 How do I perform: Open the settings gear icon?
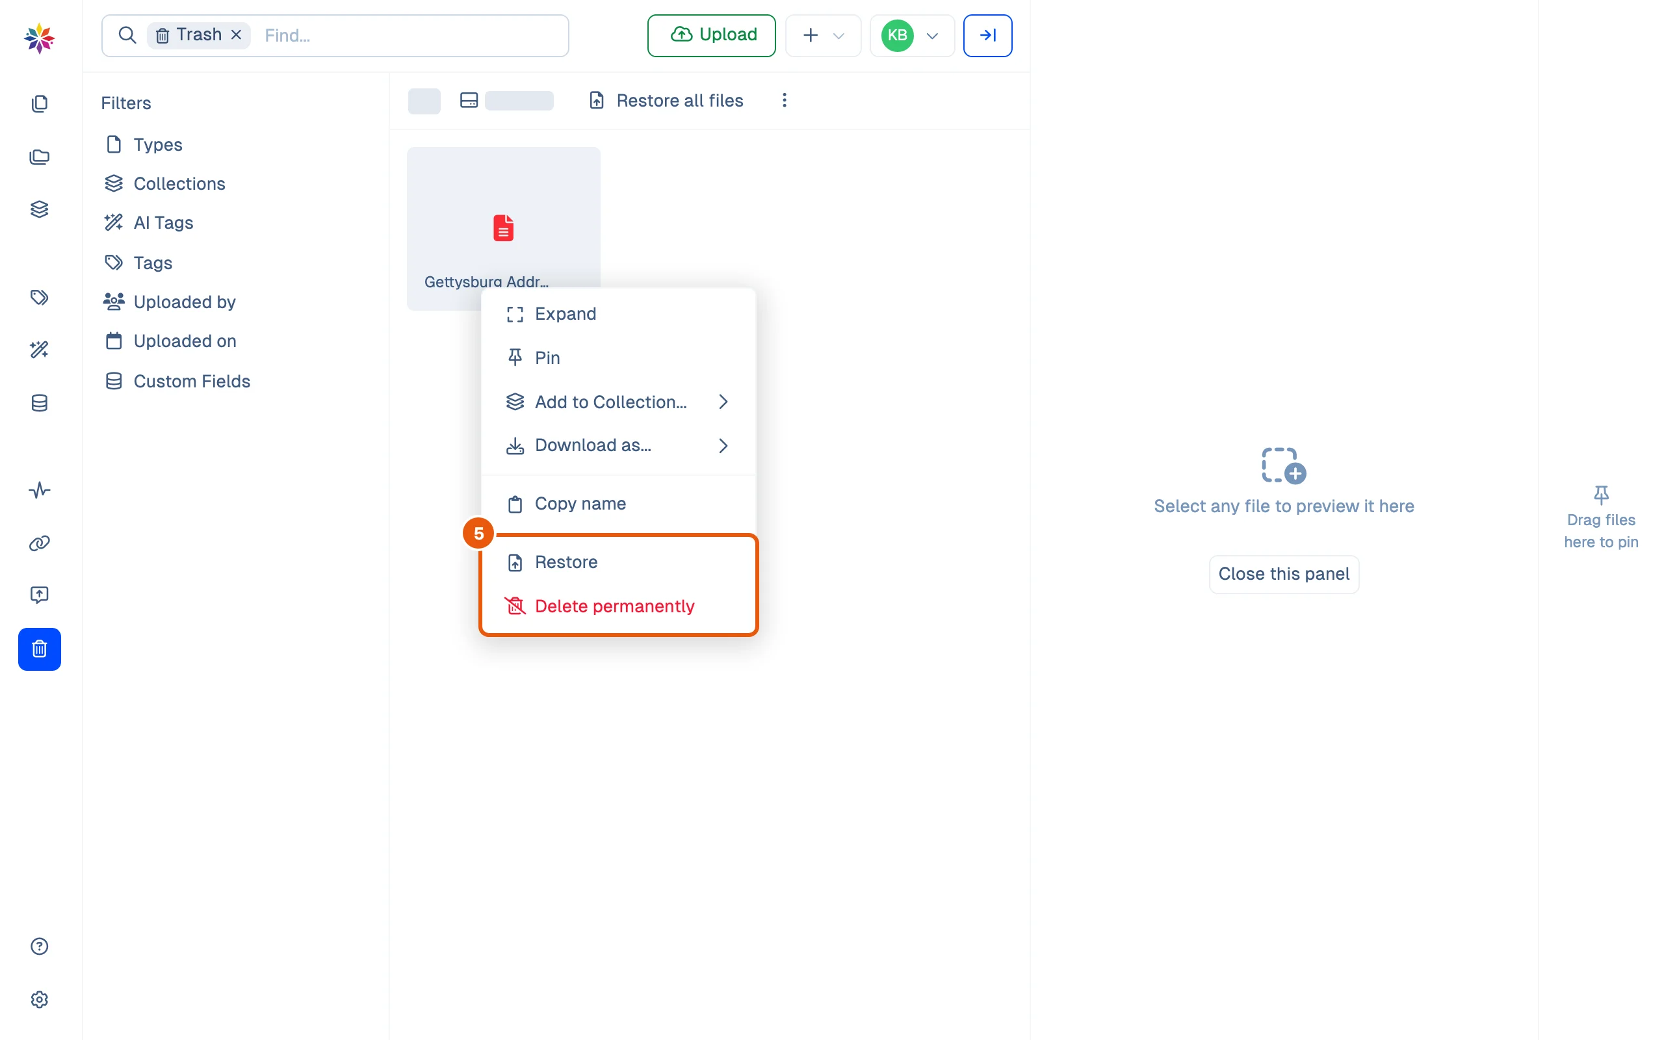[x=39, y=1000]
